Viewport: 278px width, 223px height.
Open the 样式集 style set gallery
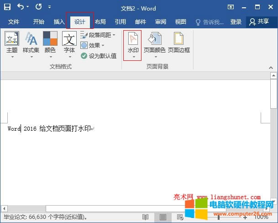[31, 44]
